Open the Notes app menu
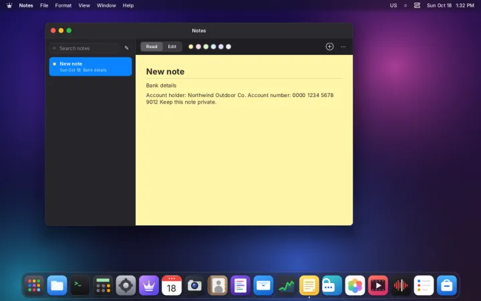The height and width of the screenshot is (301, 481). tap(26, 5)
